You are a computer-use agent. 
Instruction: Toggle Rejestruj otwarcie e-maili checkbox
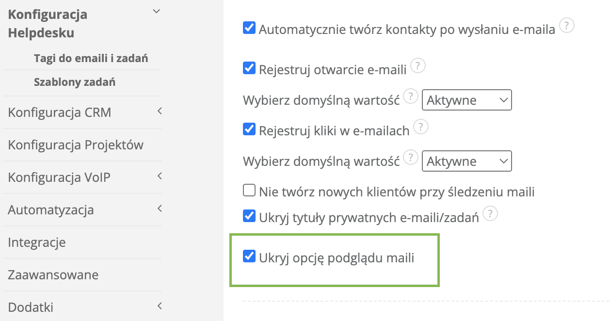249,68
